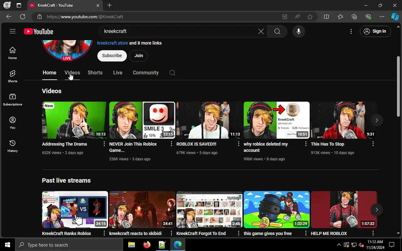This screenshot has width=402, height=251.
Task: Open the channel LIVE avatar
Action: pyautogui.click(x=67, y=50)
